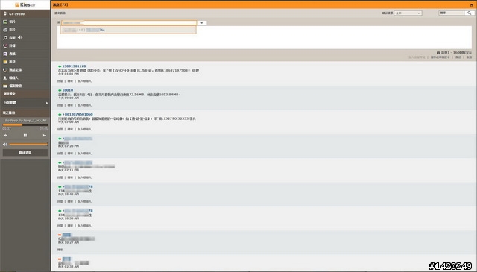Viewport: 477px width, 272px height.
Task: Open the Videos section in the sidebar
Action: 25,30
